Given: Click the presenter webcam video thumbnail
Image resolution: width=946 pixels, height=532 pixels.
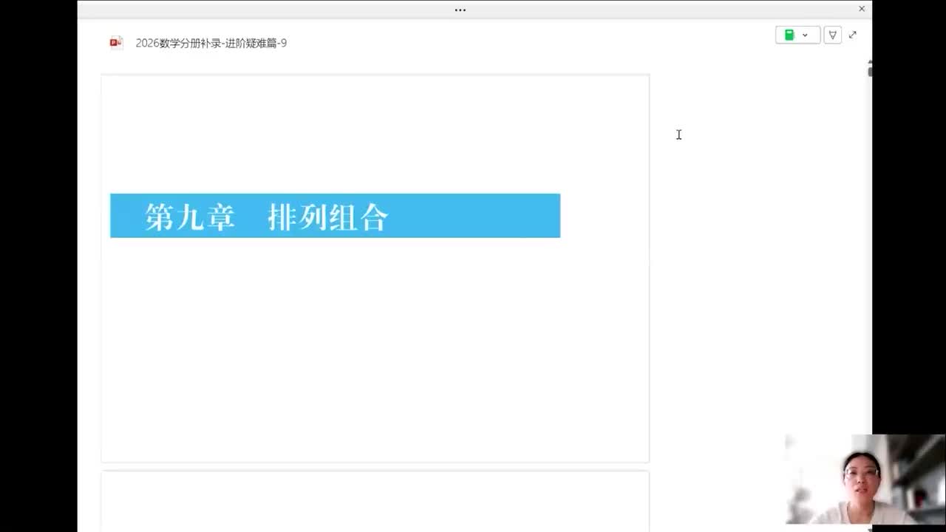Looking at the screenshot, I should pos(865,480).
